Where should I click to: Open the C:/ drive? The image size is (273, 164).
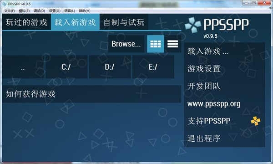[66, 67]
